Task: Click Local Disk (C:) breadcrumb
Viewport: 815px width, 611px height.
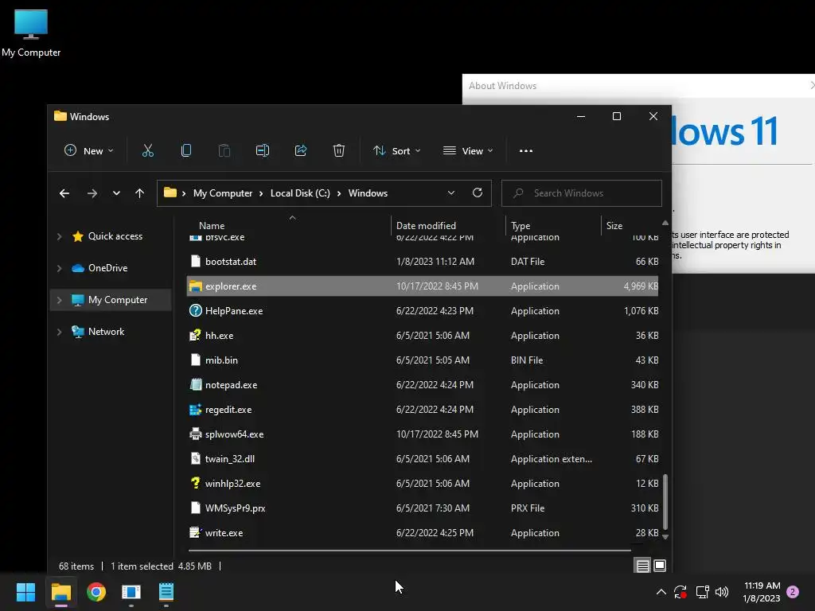Action: 300,193
